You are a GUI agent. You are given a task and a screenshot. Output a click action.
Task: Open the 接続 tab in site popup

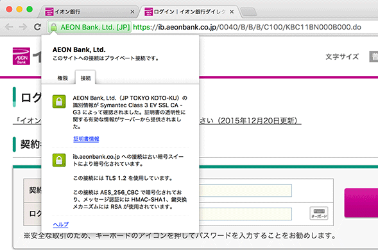point(85,78)
